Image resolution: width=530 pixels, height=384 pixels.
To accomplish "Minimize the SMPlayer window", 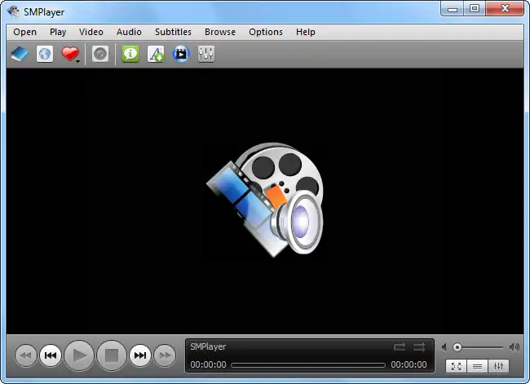I will tap(453, 9).
